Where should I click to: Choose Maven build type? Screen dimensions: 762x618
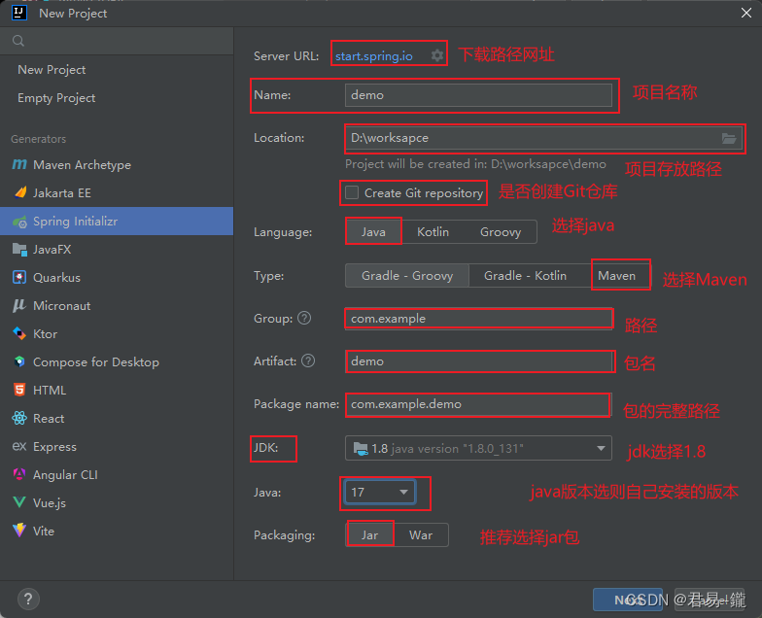(x=616, y=276)
